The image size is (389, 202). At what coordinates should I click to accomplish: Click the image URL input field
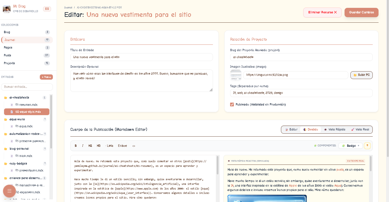tap(296, 75)
